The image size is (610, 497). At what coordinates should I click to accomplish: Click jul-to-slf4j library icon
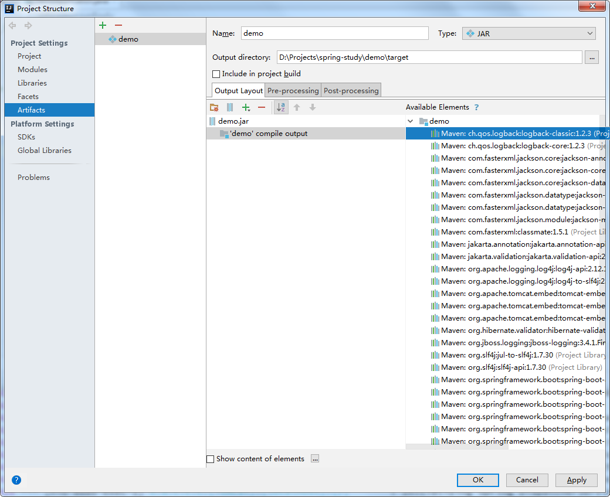435,355
